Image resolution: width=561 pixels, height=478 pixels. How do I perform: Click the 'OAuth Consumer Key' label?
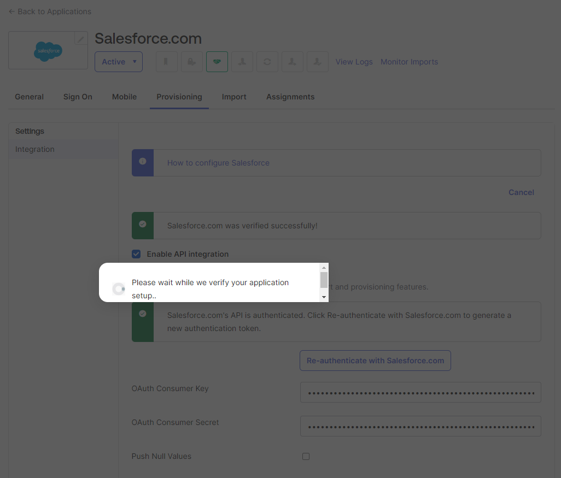point(170,388)
